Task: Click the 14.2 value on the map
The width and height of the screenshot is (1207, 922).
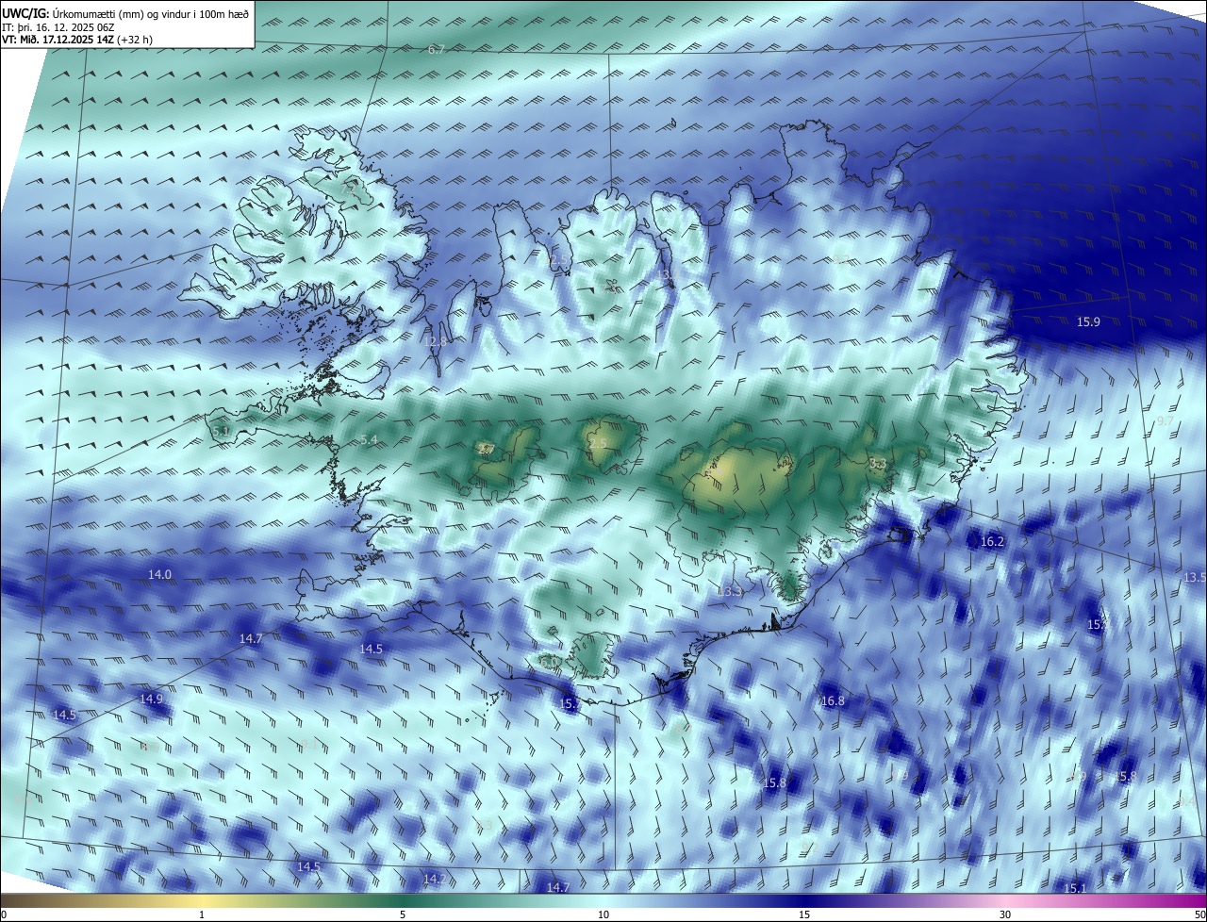Action: tap(433, 879)
